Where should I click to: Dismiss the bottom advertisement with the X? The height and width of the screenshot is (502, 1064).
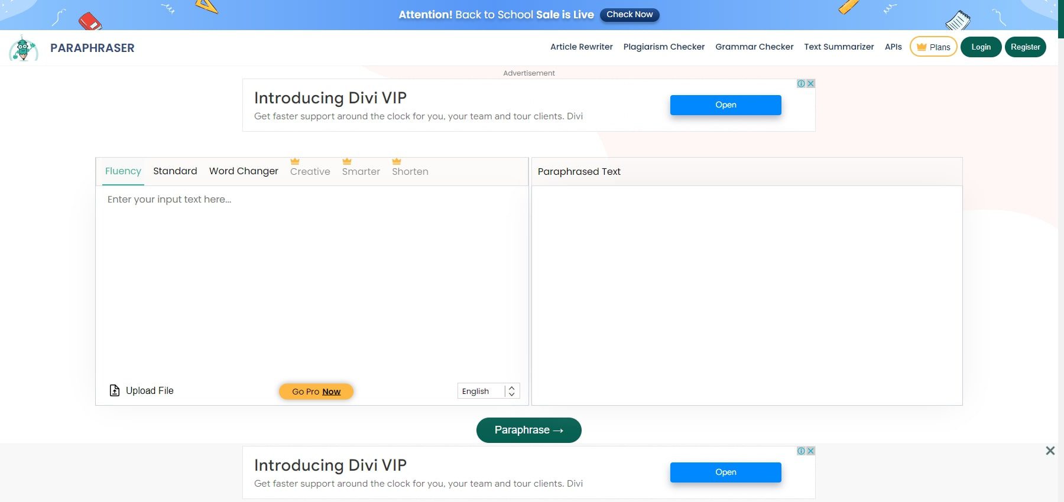1050,451
